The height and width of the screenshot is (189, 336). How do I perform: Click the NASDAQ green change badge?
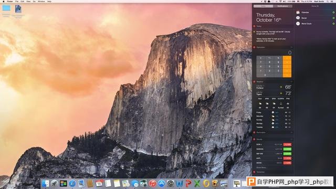(287, 149)
